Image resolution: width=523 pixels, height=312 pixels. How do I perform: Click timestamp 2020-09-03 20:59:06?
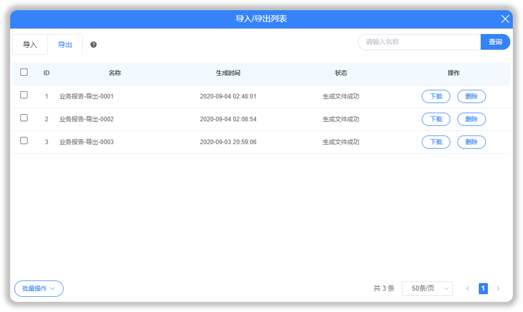tap(228, 142)
